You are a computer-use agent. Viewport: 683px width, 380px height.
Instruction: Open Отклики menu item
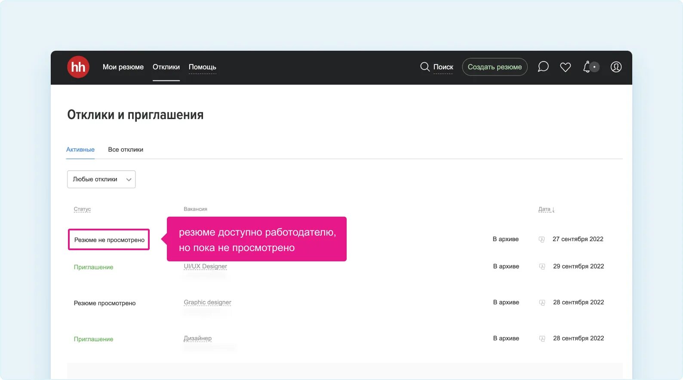click(x=166, y=67)
